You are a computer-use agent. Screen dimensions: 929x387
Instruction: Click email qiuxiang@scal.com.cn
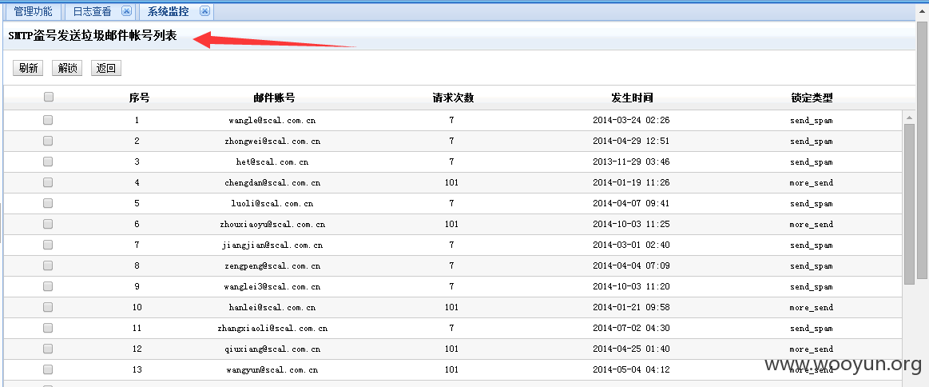pyautogui.click(x=272, y=349)
